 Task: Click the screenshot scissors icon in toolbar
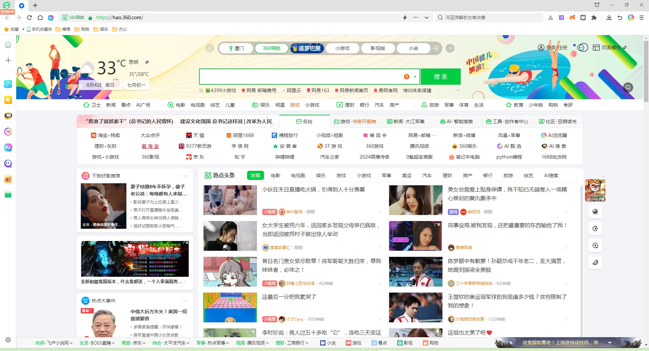551,18
